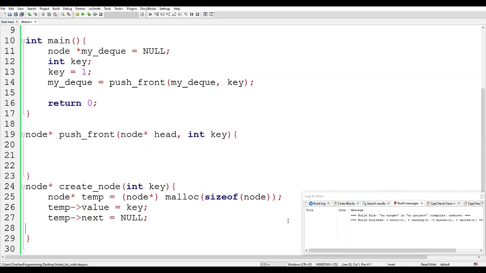Open the Plugins menu
486x273 pixels.
132,8
